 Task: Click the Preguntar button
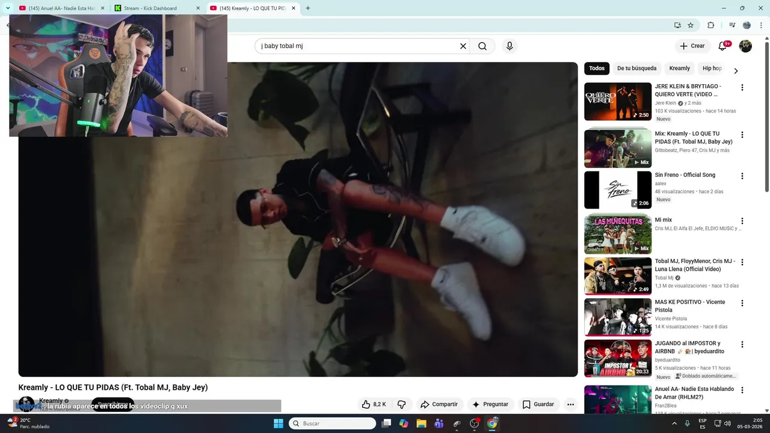pyautogui.click(x=490, y=404)
